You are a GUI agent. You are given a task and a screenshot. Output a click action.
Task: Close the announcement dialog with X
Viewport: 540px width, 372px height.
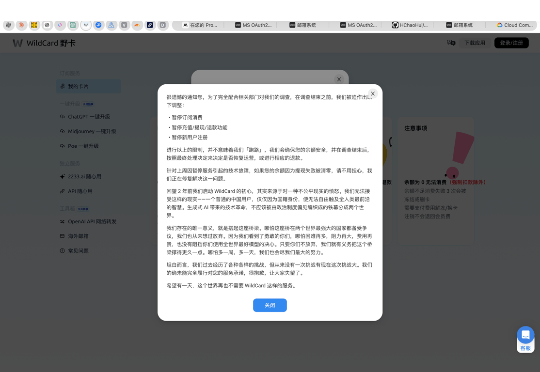tap(373, 93)
